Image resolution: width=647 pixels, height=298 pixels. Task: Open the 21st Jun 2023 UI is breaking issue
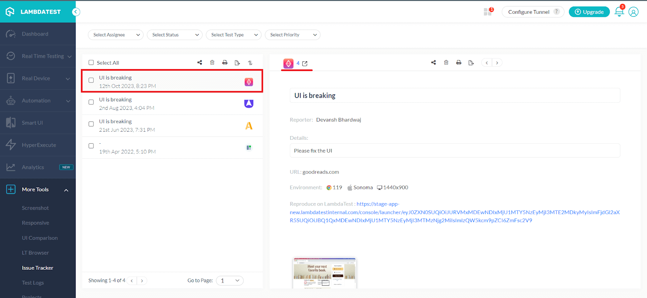pyautogui.click(x=172, y=126)
